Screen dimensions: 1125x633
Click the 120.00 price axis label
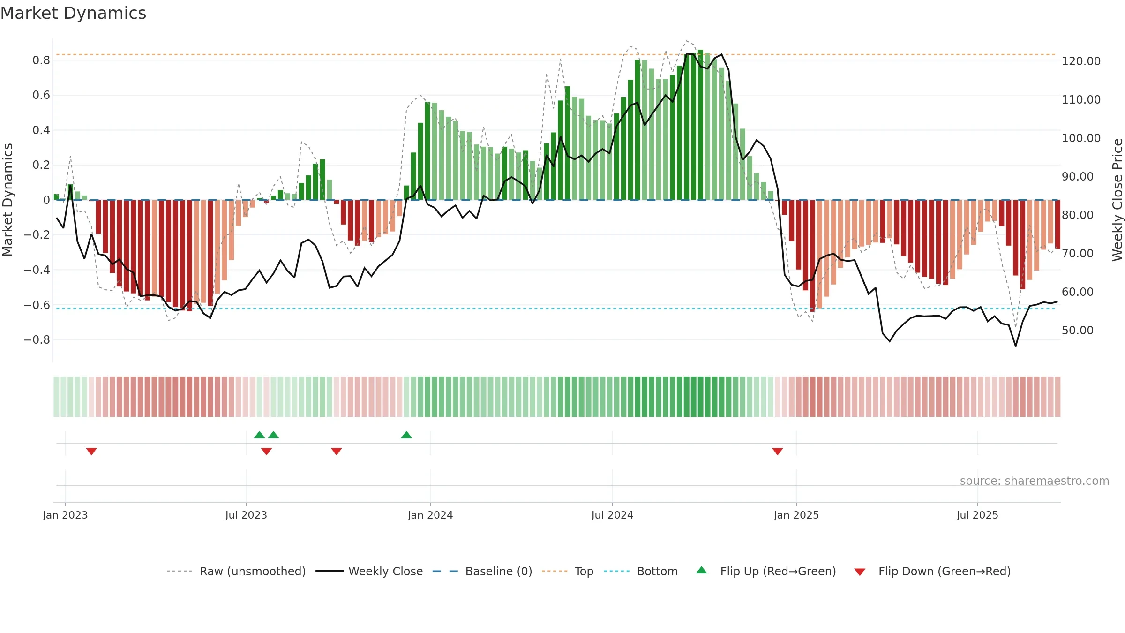point(1081,61)
